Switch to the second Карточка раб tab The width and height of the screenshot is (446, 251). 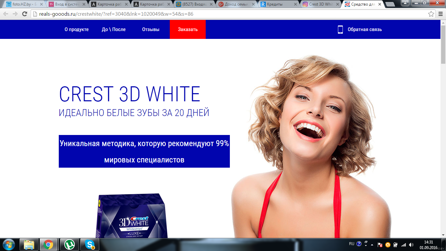pos(151,4)
